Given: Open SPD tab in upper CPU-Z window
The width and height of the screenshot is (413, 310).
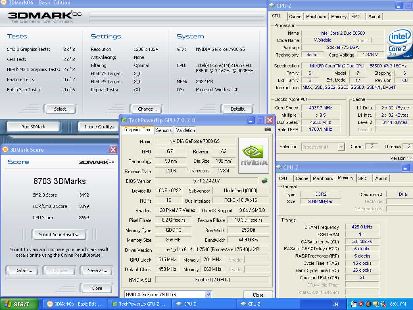Looking at the screenshot, I should tap(355, 17).
